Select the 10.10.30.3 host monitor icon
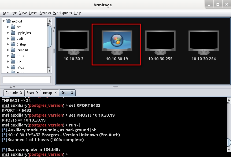Viewport: 231px width, 157px height. point(73,43)
